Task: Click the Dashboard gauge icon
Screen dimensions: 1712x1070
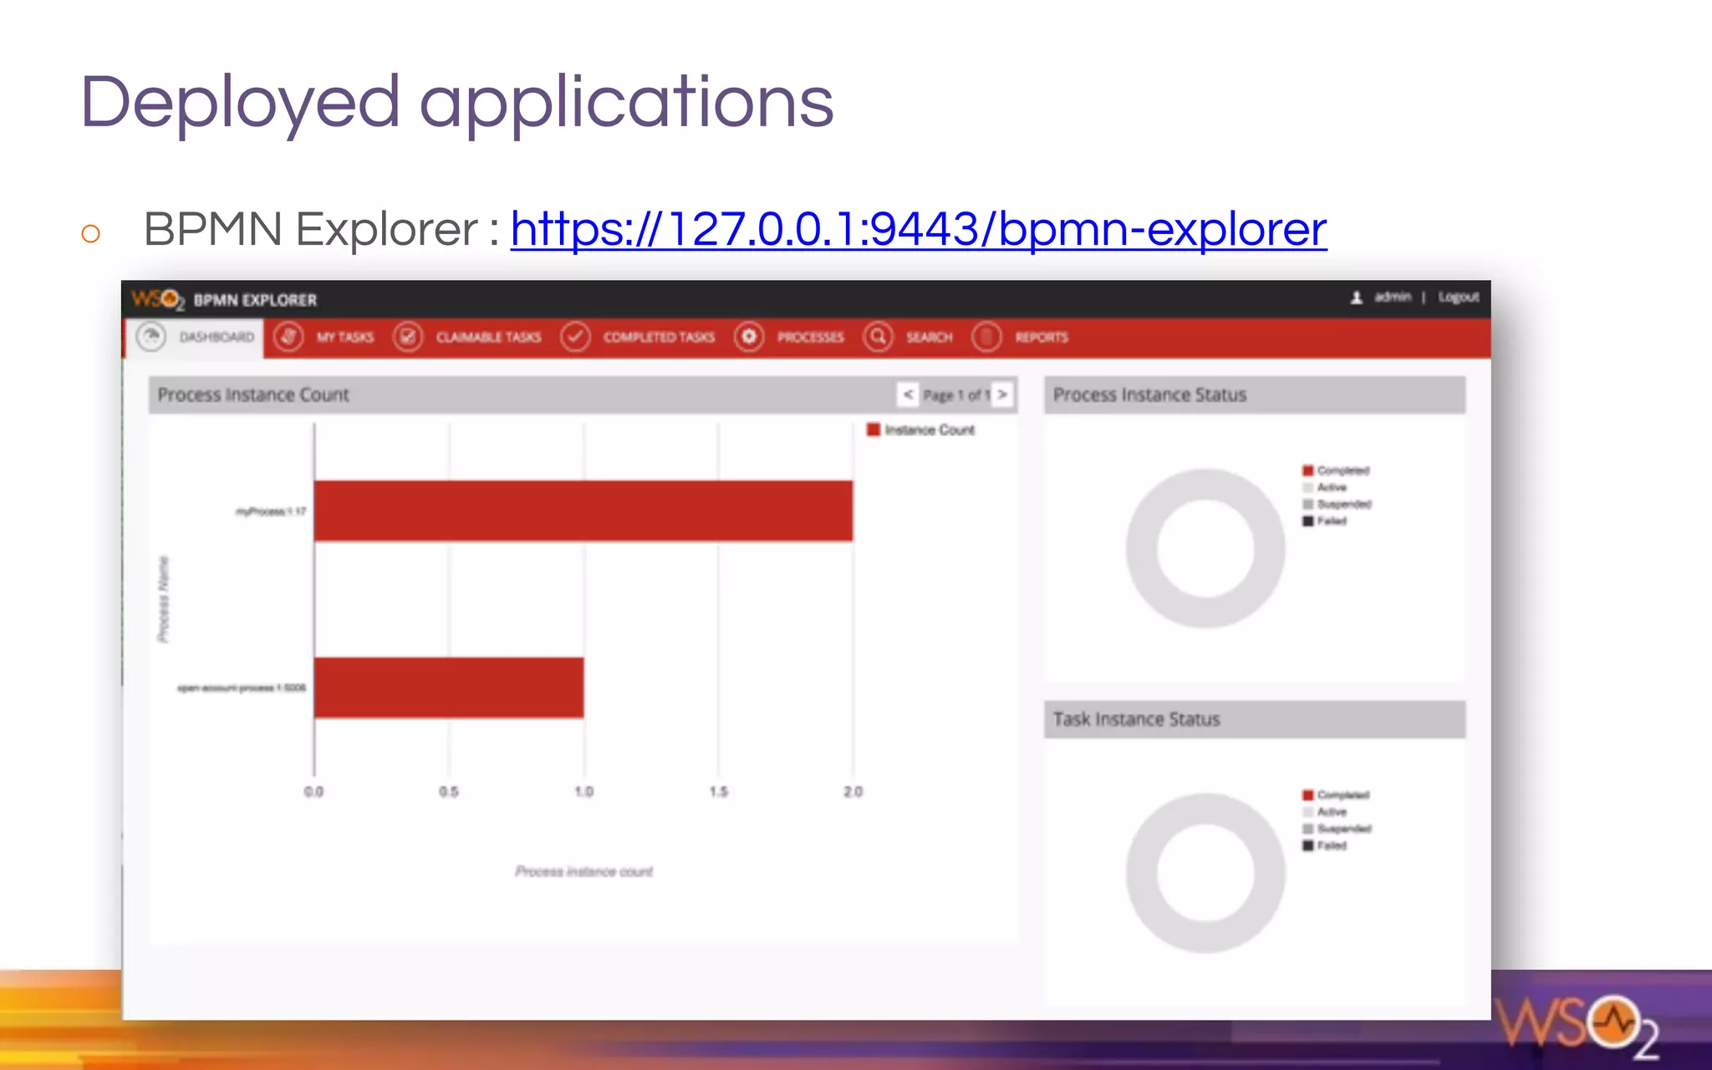Action: click(151, 337)
